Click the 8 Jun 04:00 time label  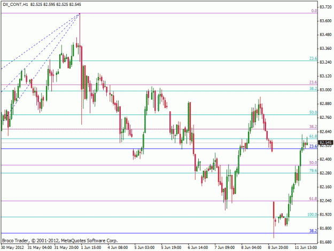point(251,248)
